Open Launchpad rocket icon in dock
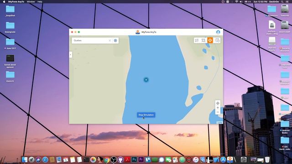Image resolution: width=292 pixels, height=164 pixels. click(31, 160)
